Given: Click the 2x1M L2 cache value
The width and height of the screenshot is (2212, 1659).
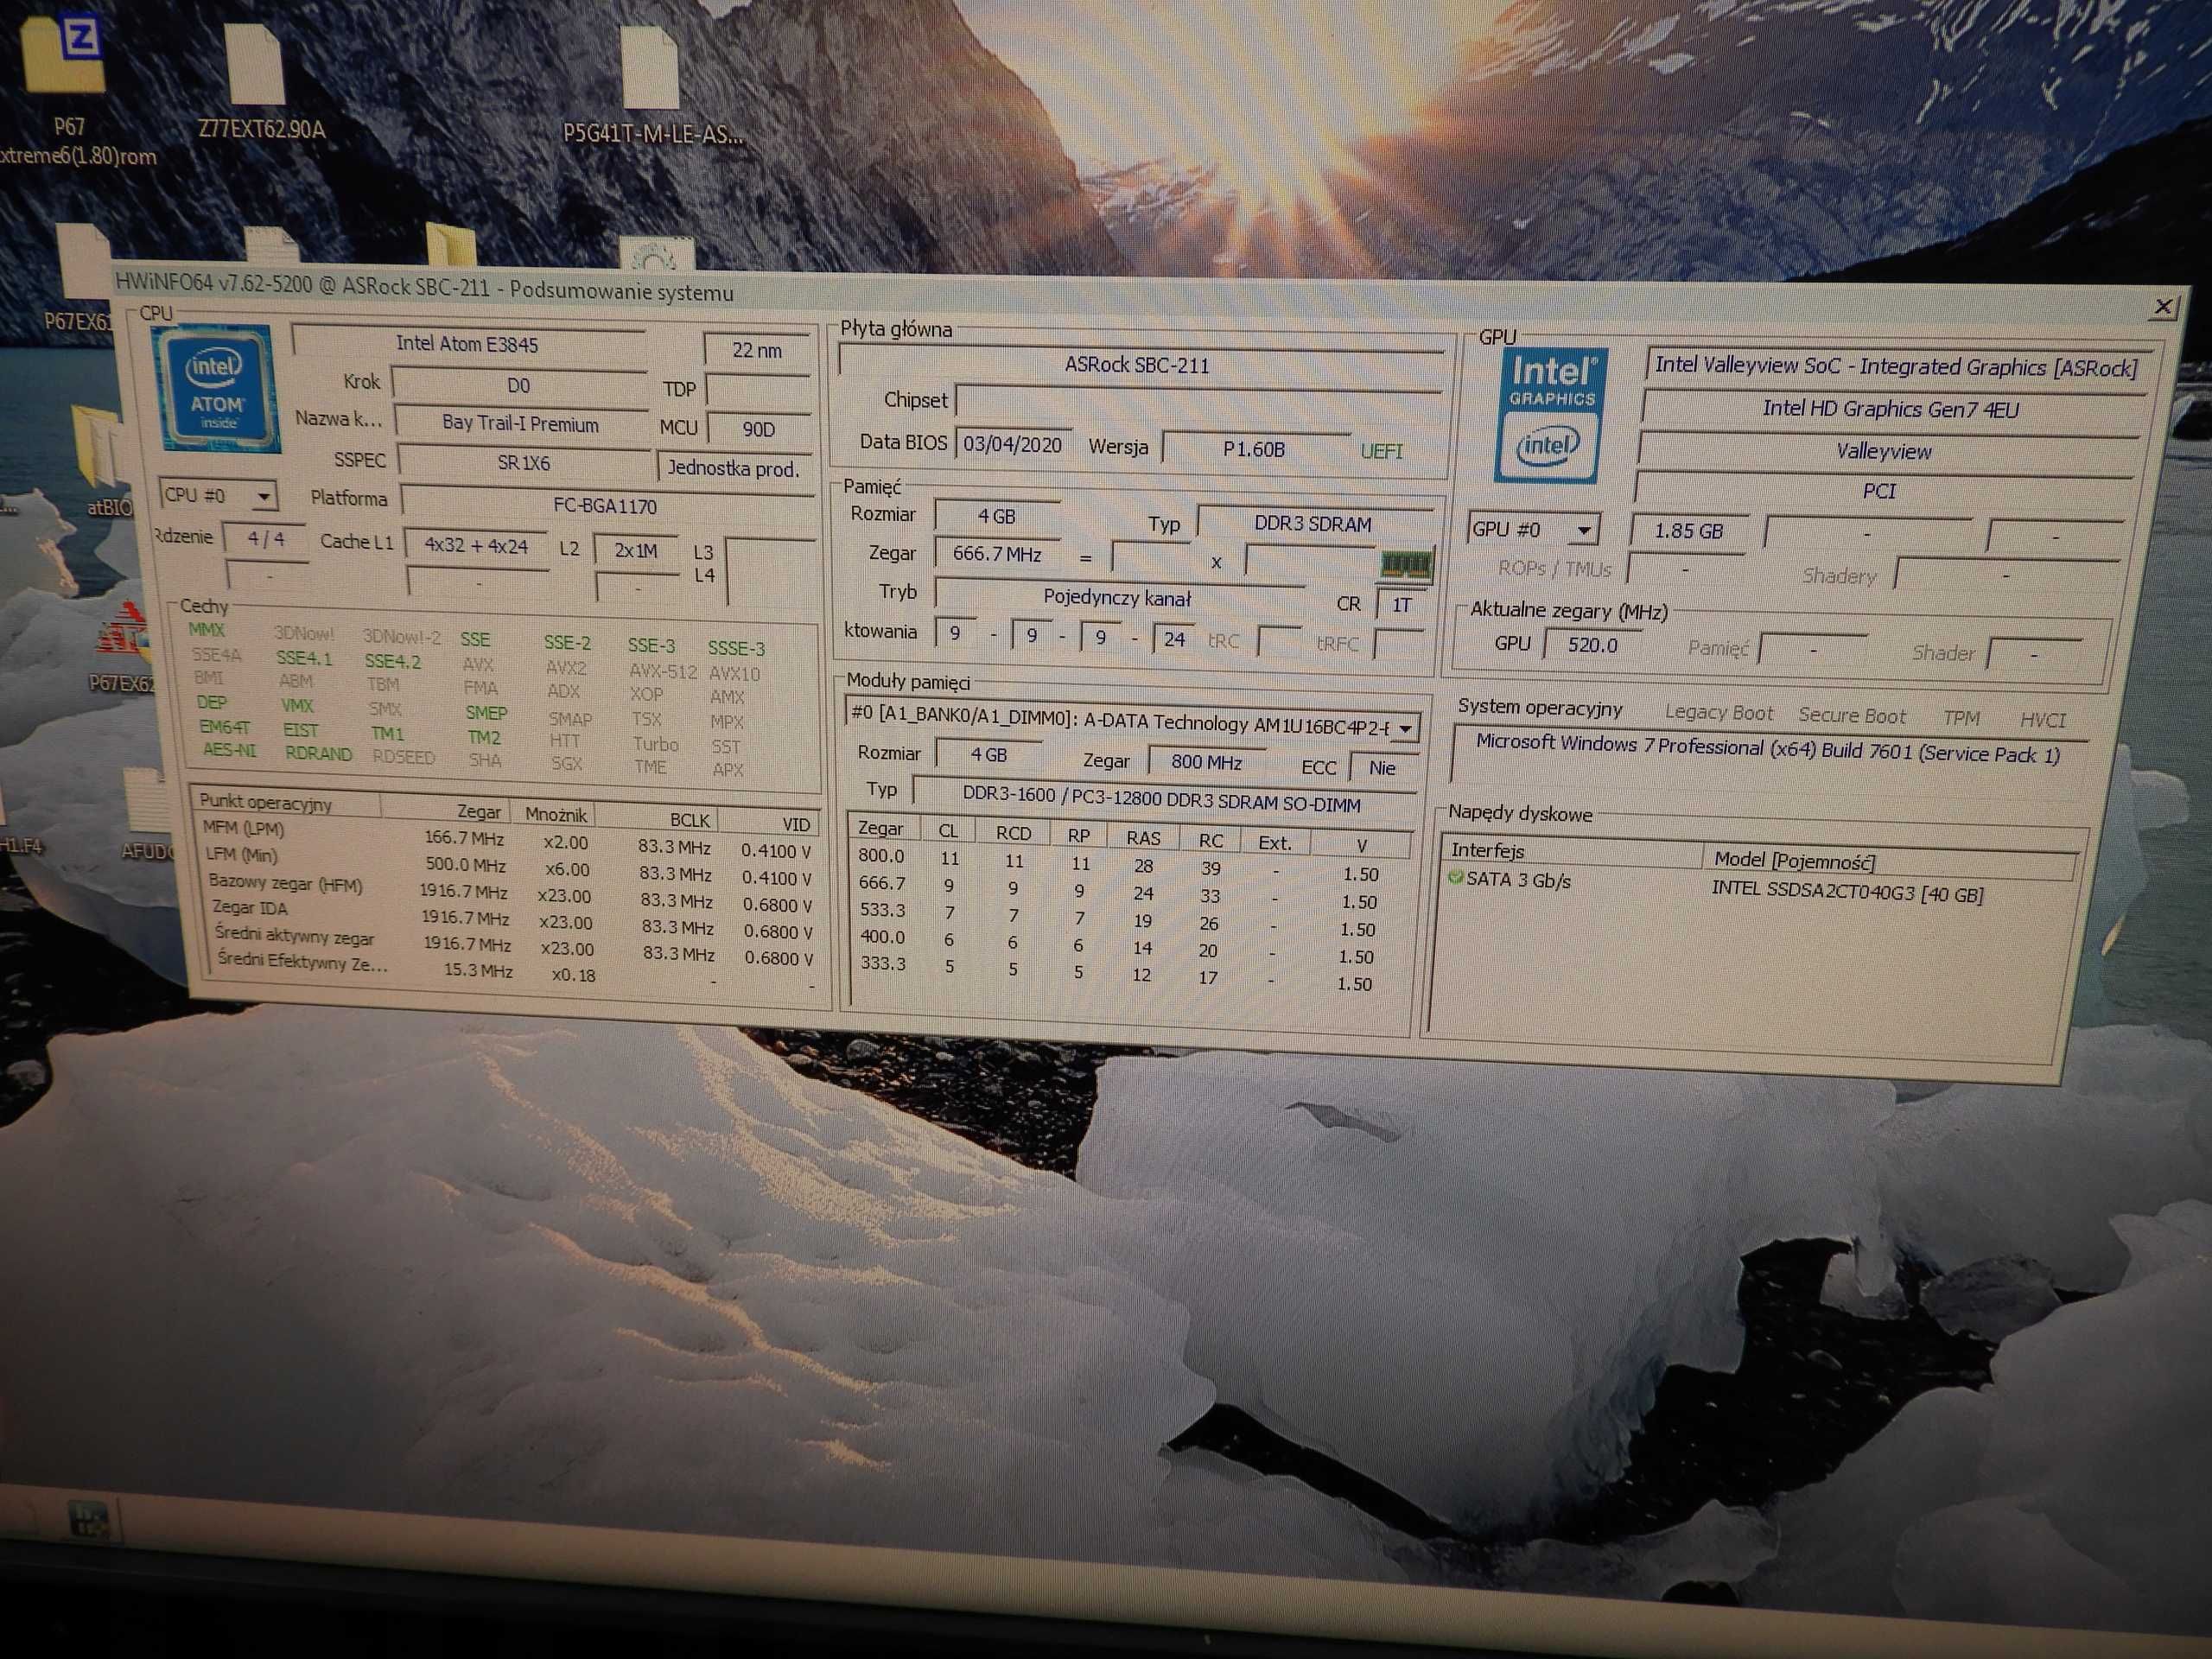Looking at the screenshot, I should (635, 550).
